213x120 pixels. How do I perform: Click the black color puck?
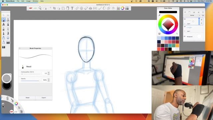tap(7, 85)
